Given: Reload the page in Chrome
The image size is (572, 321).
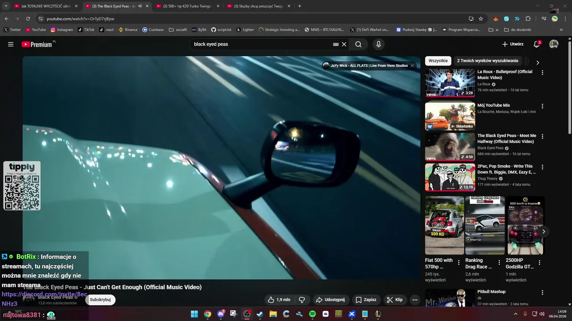Looking at the screenshot, I should pos(28,19).
